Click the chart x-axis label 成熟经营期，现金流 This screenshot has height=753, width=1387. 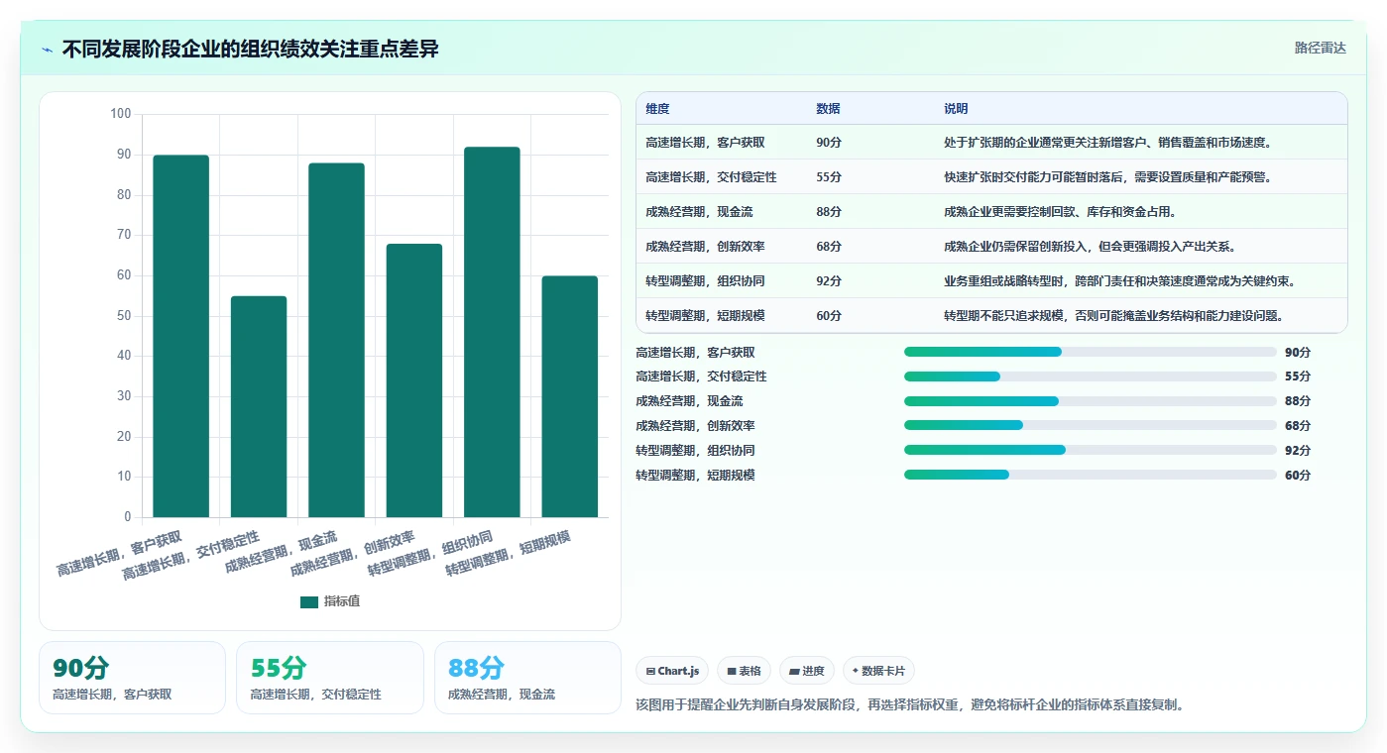[281, 554]
